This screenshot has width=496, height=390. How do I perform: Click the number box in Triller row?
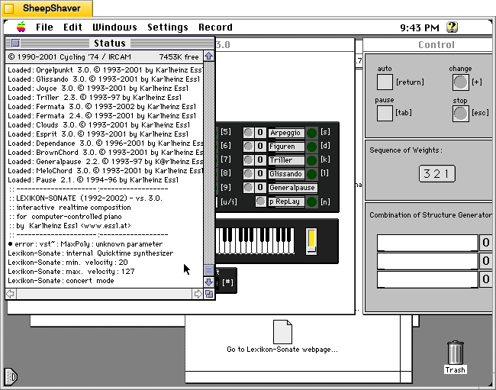(x=260, y=160)
